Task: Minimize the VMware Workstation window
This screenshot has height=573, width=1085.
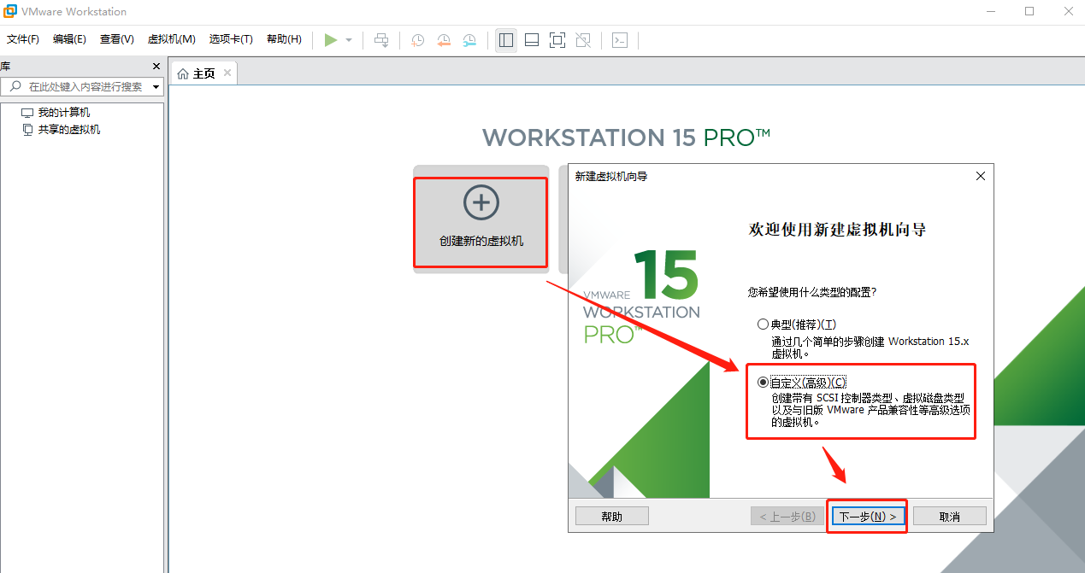Action: [991, 11]
